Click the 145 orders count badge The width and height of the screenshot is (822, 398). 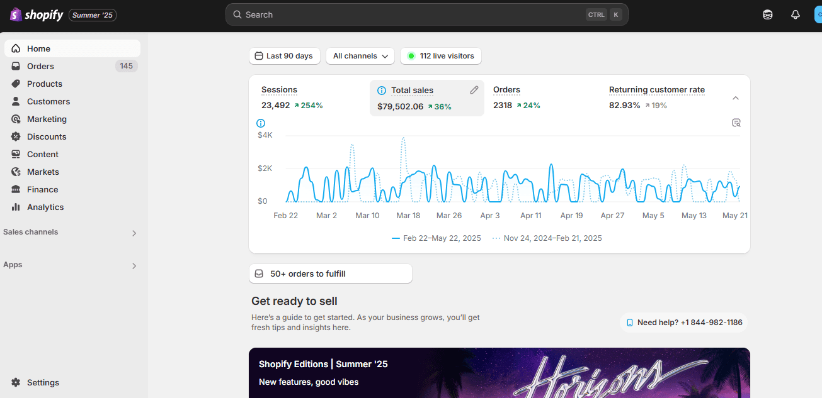(x=127, y=66)
